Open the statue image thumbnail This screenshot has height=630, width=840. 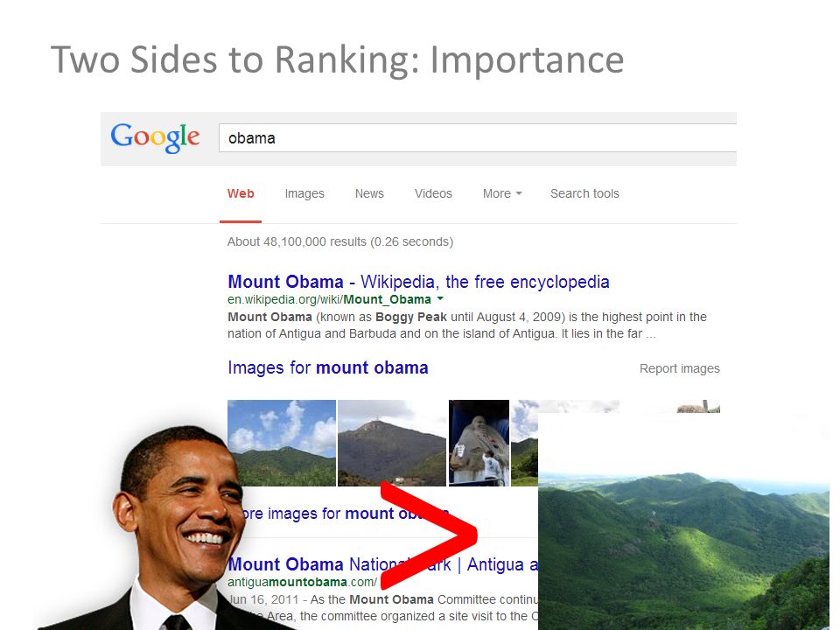[479, 443]
